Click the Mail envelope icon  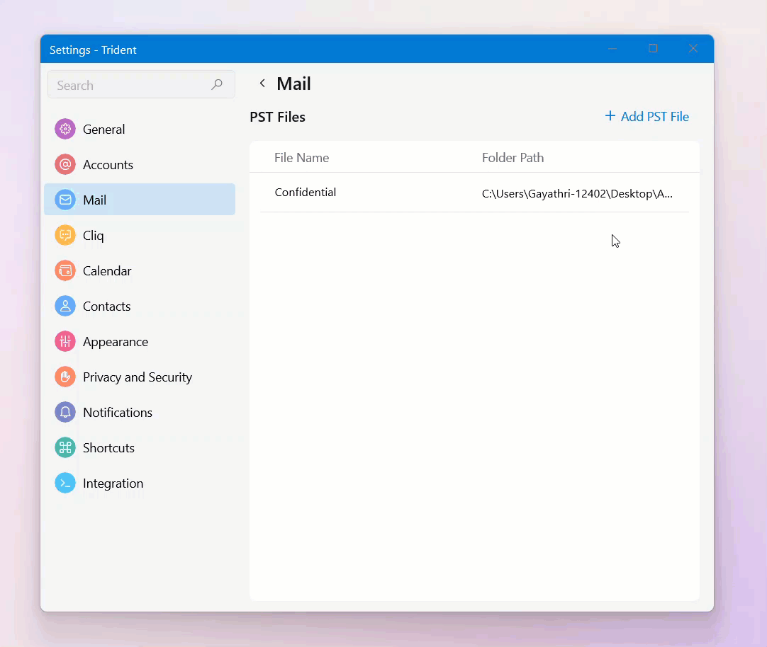(65, 200)
